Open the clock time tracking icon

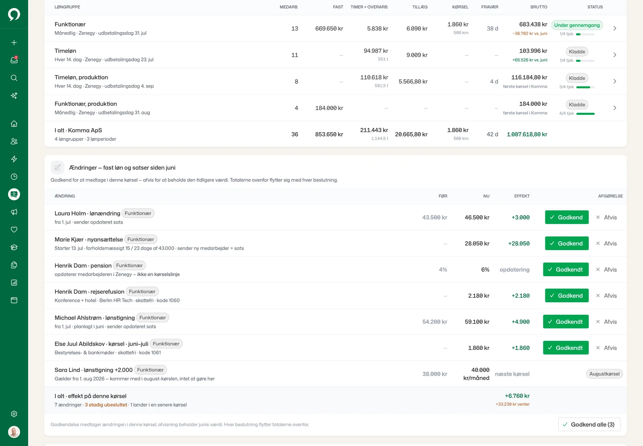point(14,177)
